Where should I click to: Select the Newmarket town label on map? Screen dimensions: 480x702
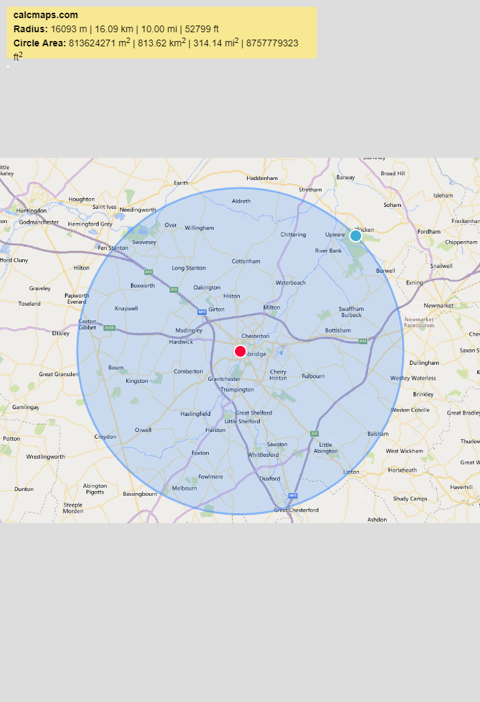click(438, 306)
